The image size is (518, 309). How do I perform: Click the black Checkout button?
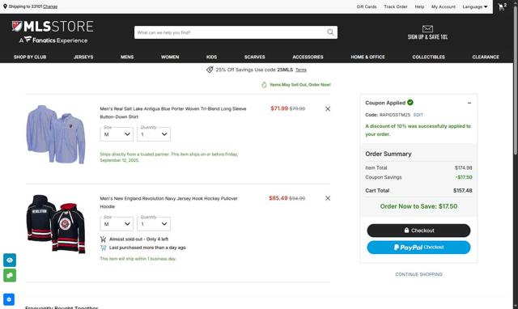pyautogui.click(x=418, y=231)
